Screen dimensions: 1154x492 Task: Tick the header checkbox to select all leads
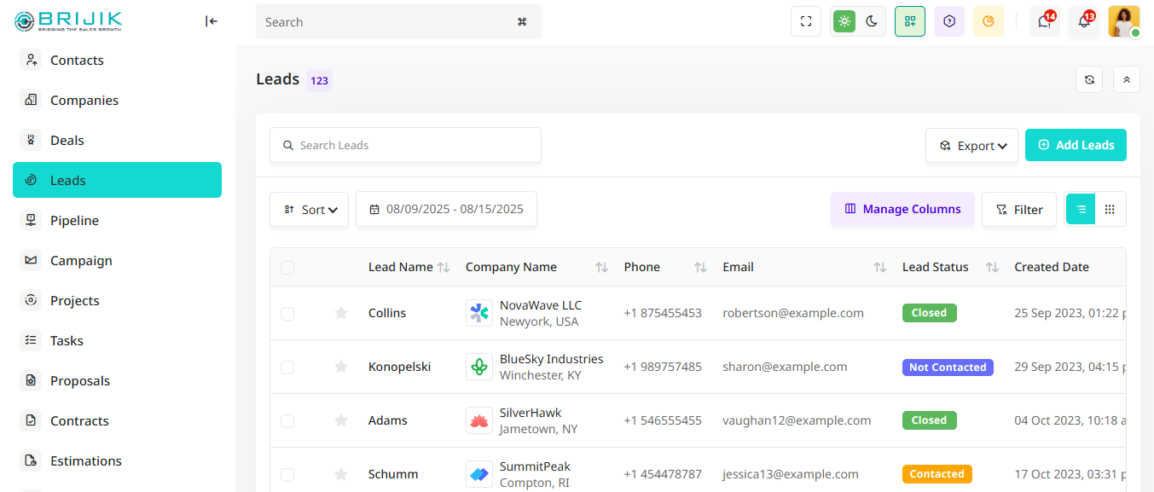(287, 267)
